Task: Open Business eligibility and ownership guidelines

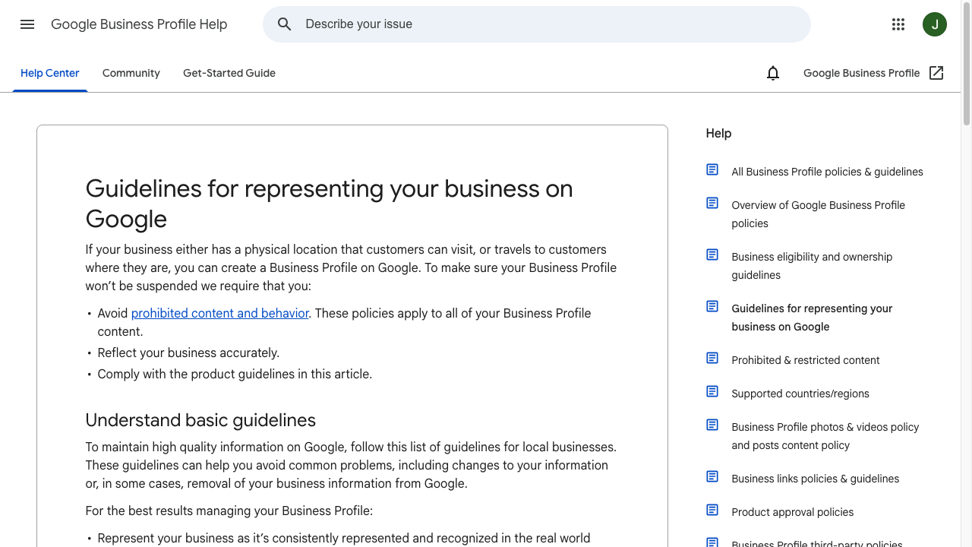Action: click(x=812, y=266)
